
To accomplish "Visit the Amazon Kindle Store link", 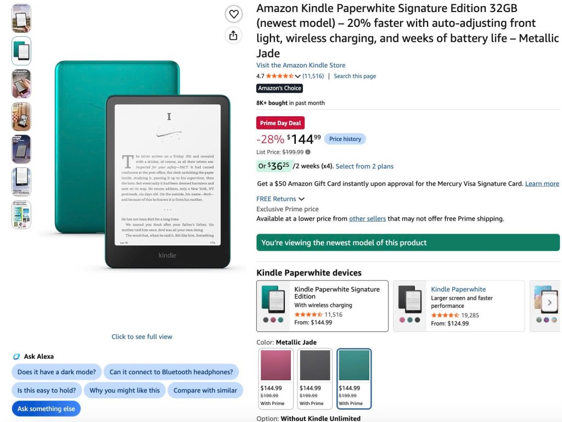I will click(301, 65).
